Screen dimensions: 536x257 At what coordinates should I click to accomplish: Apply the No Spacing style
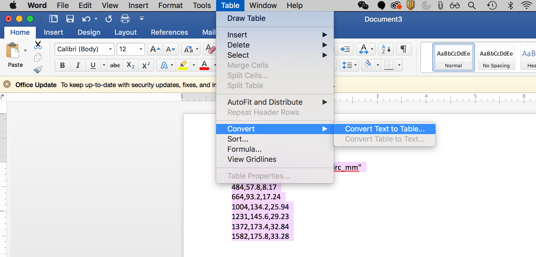tap(496, 57)
